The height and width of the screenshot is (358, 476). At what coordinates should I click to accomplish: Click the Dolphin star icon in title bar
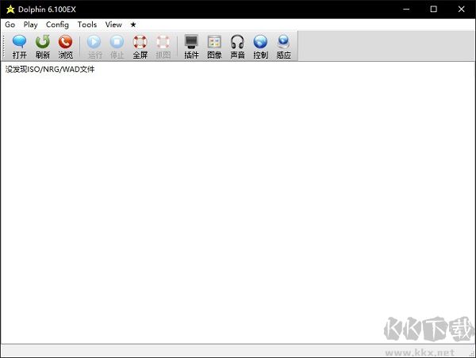(10, 10)
